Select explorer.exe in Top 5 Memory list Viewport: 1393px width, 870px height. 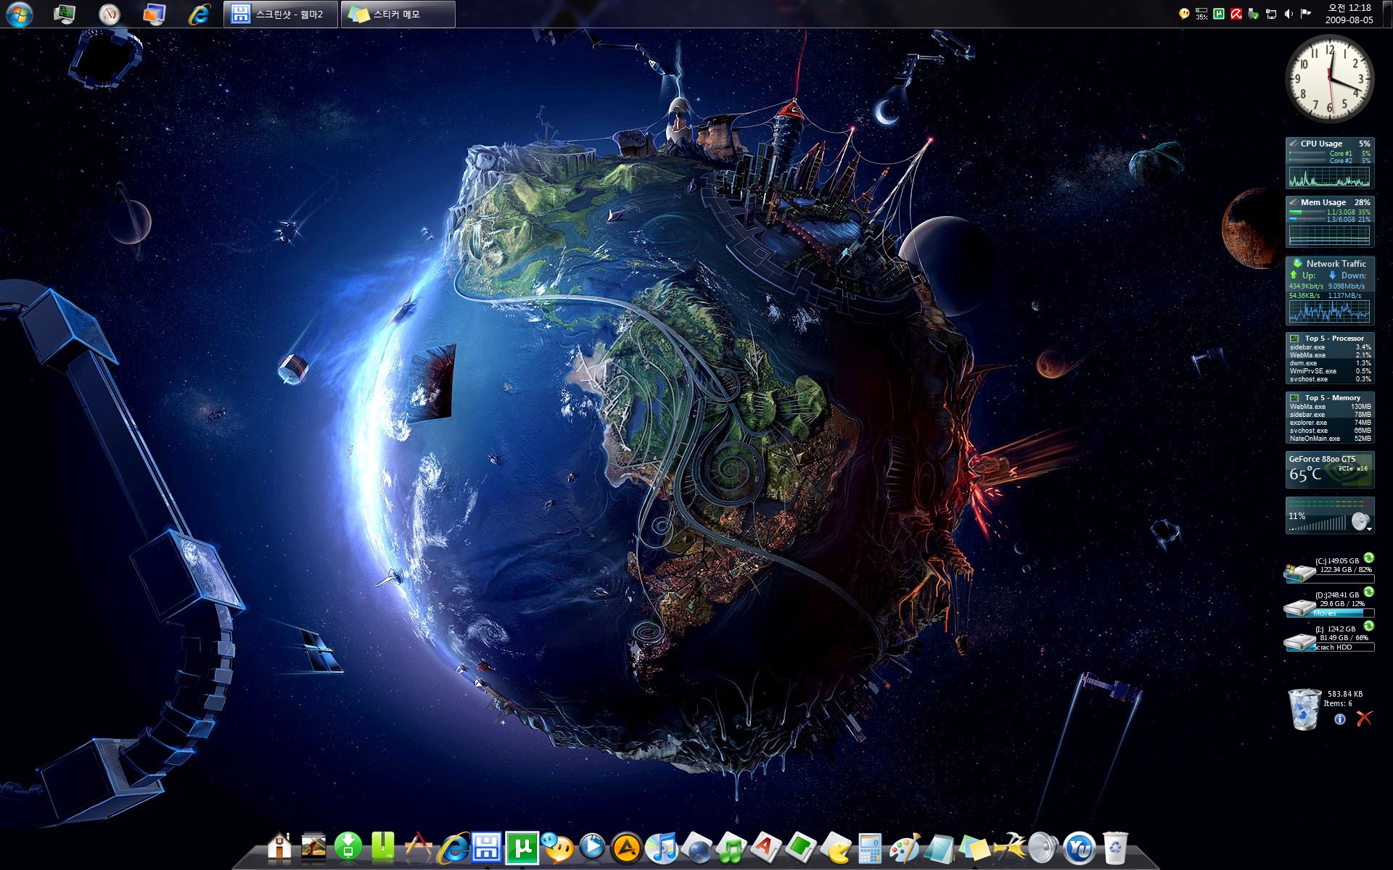click(x=1330, y=423)
